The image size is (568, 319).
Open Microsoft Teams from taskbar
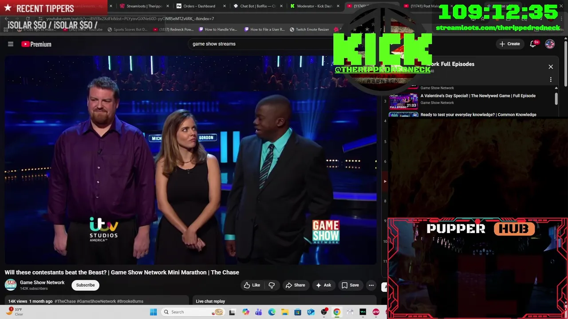pyautogui.click(x=258, y=312)
